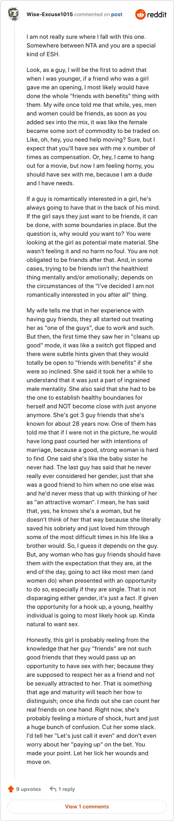The height and width of the screenshot is (821, 174).
Task: Click the reddit wordmark text
Action: [x=157, y=14]
